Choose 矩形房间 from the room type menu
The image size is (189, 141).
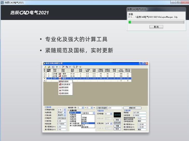tap(65, 82)
